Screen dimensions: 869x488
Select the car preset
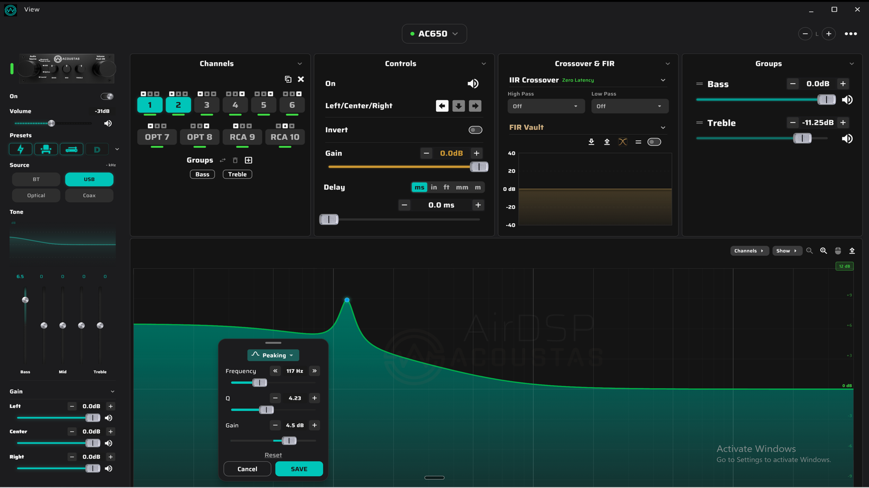pos(72,149)
